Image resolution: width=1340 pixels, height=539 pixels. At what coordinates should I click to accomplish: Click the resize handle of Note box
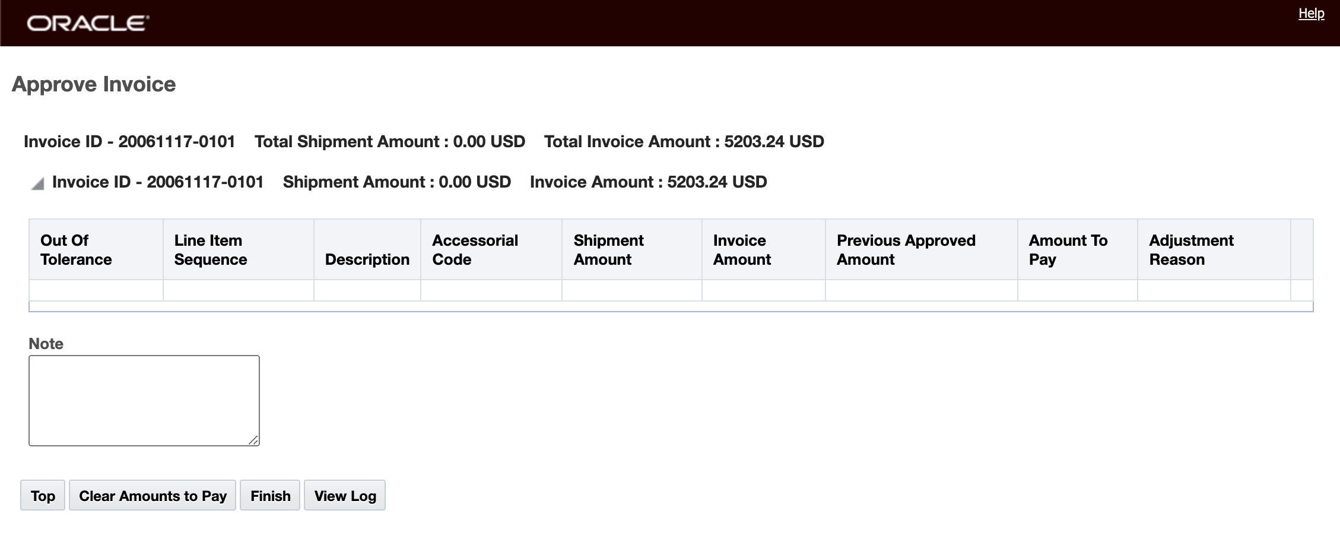tap(253, 440)
